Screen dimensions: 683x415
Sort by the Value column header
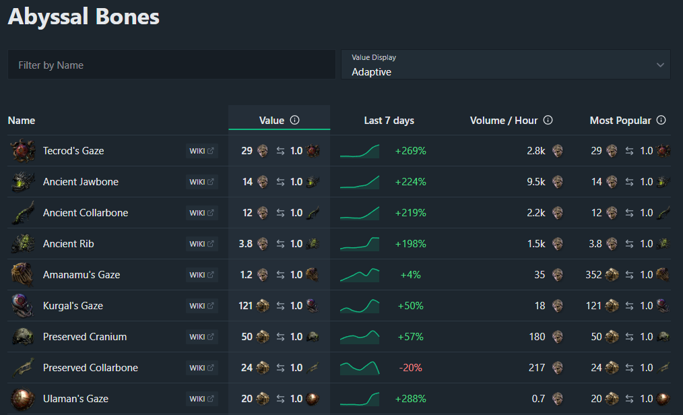pos(272,121)
